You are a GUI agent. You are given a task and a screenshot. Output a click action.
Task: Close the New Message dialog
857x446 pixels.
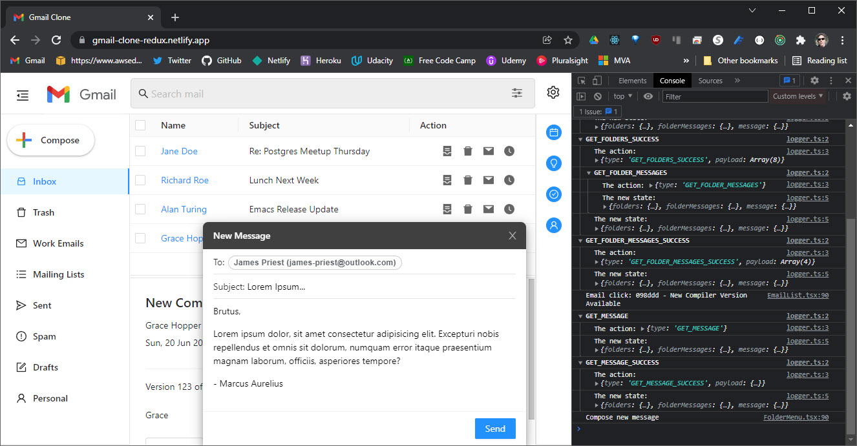(x=513, y=236)
